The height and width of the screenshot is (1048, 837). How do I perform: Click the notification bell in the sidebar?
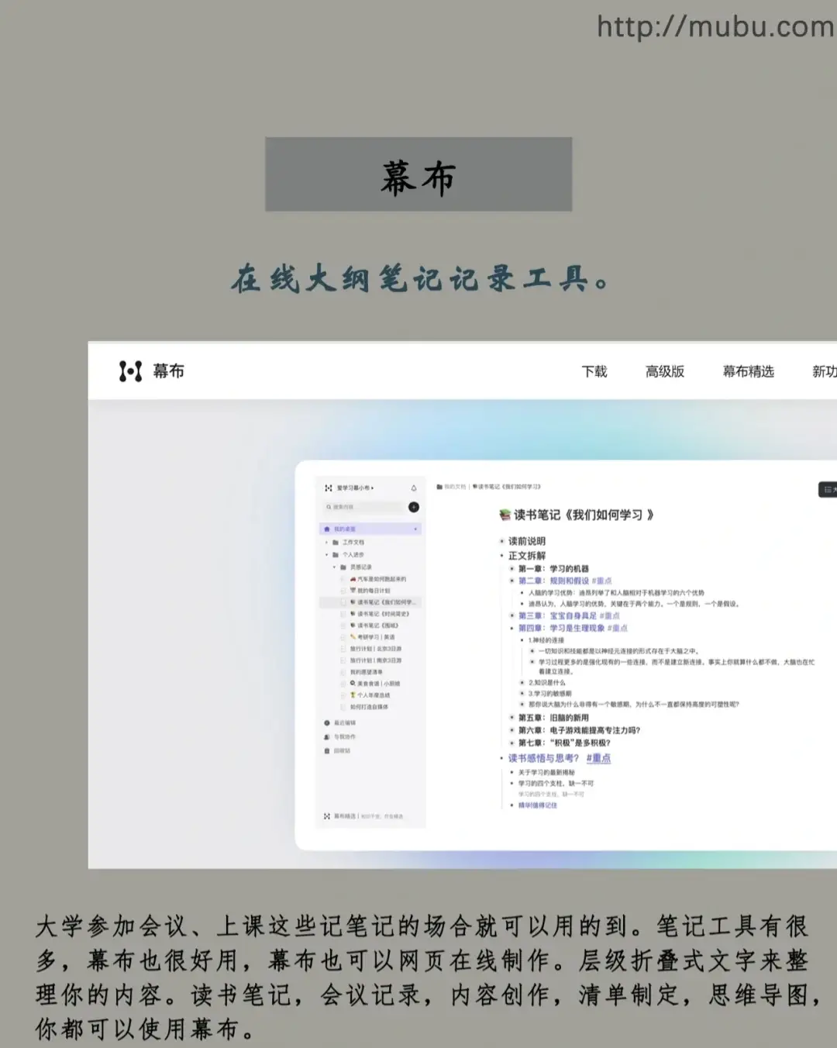pyautogui.click(x=414, y=488)
